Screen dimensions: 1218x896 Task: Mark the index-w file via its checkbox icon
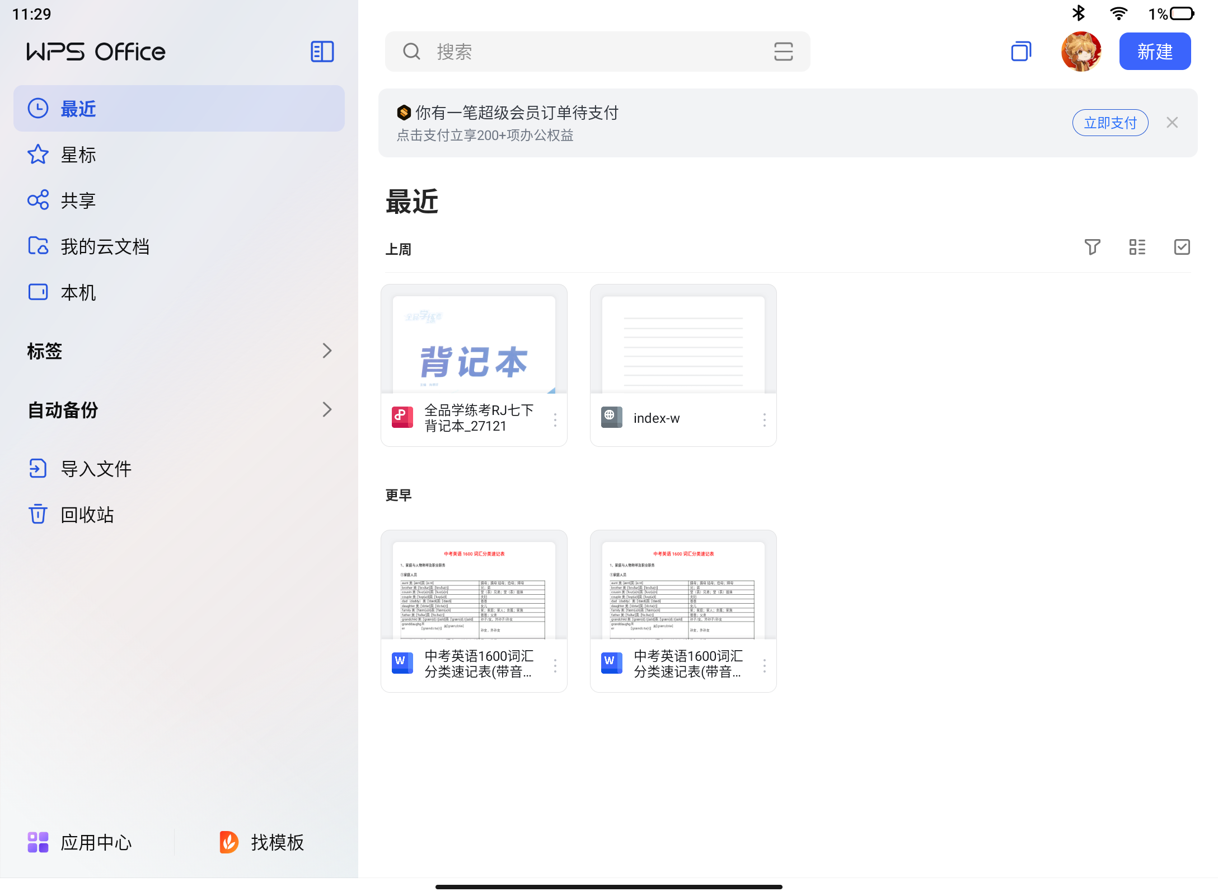point(611,417)
